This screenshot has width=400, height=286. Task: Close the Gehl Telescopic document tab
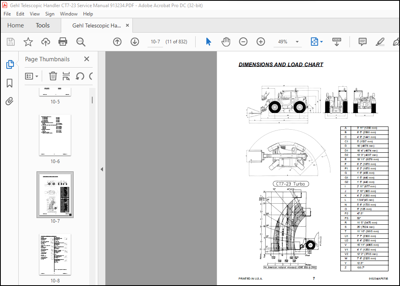[127, 25]
